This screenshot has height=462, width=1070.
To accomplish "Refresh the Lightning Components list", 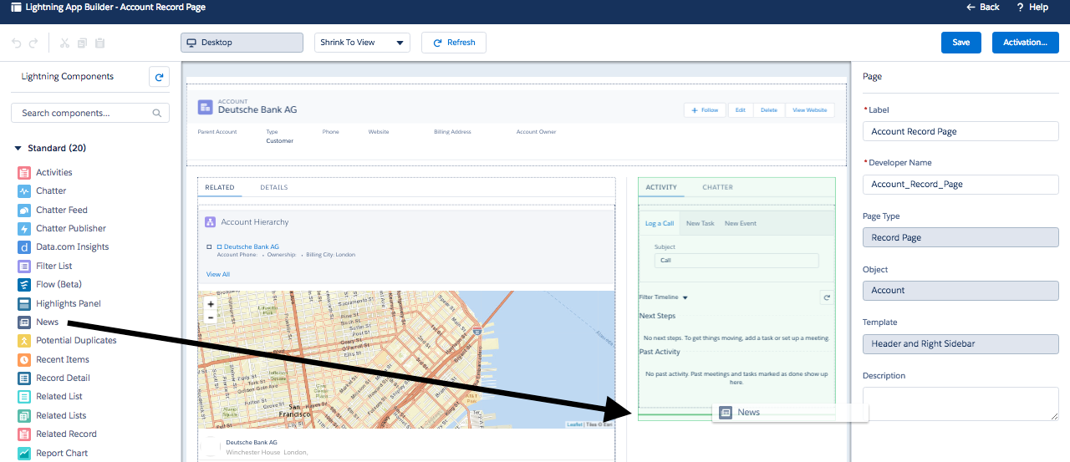I will (159, 77).
